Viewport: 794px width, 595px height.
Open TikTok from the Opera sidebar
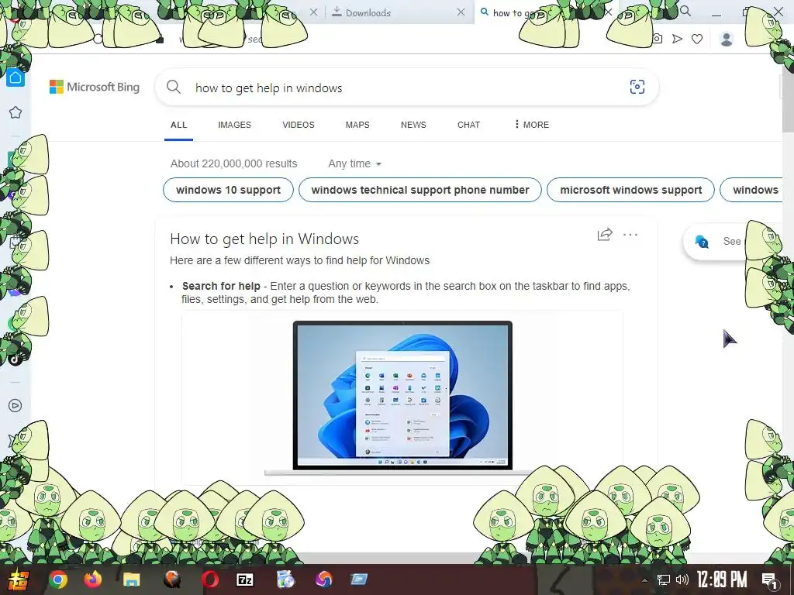coord(16,359)
